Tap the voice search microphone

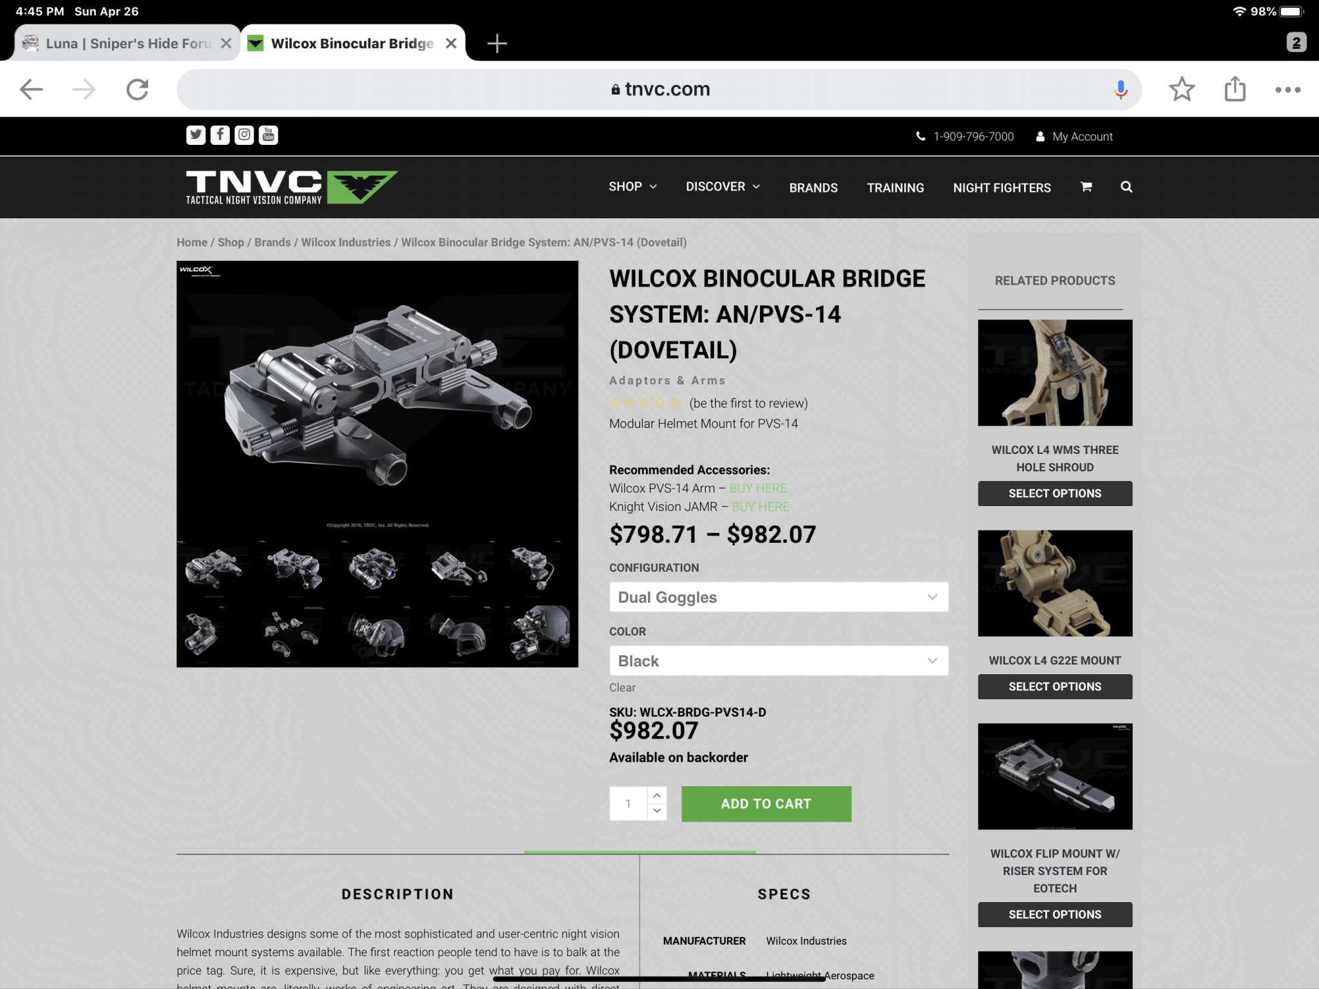coord(1121,89)
